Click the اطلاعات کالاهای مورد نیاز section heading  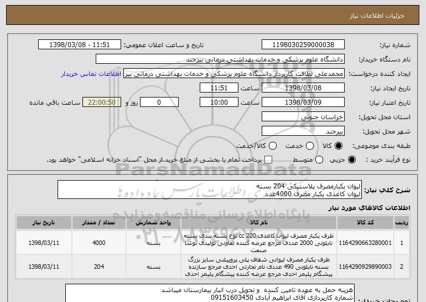[369, 208]
